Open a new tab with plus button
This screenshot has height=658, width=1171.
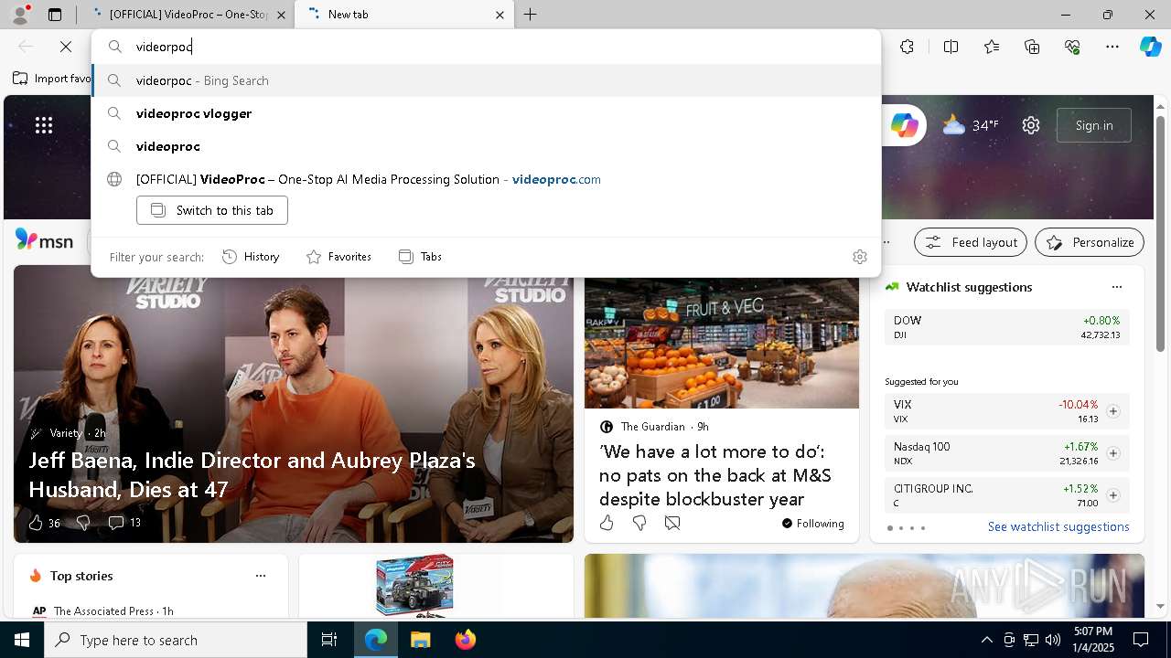[x=531, y=15]
